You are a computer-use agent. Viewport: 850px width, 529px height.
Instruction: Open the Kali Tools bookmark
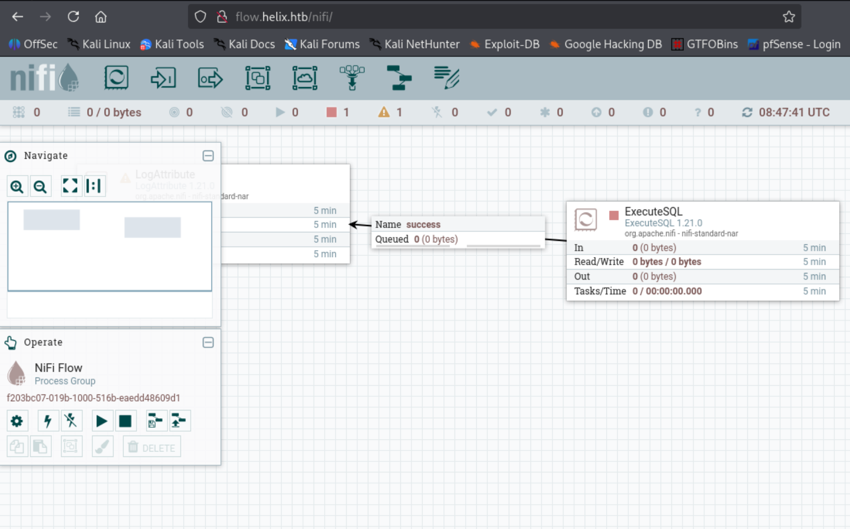(x=172, y=44)
